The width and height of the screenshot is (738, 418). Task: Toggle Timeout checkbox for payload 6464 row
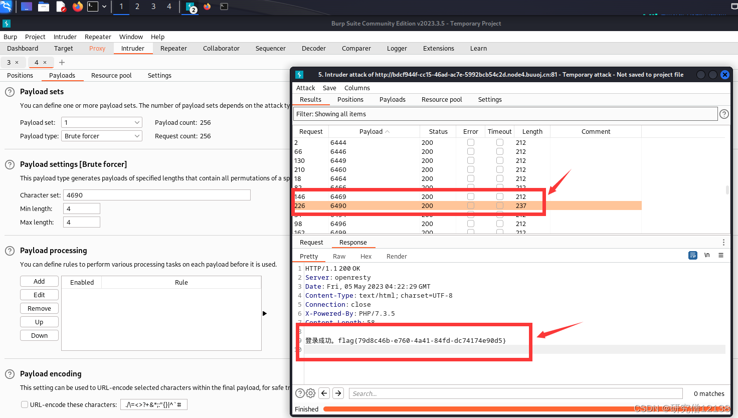tap(500, 178)
